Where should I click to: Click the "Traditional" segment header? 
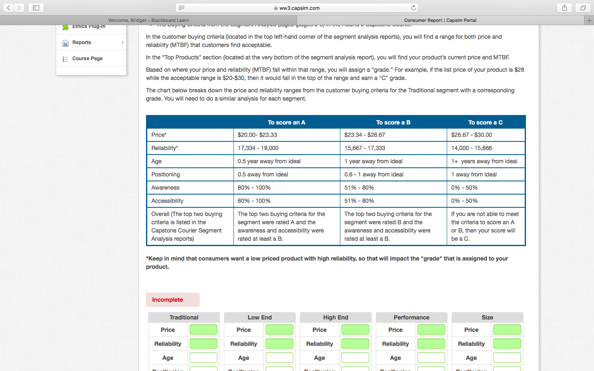tap(184, 317)
